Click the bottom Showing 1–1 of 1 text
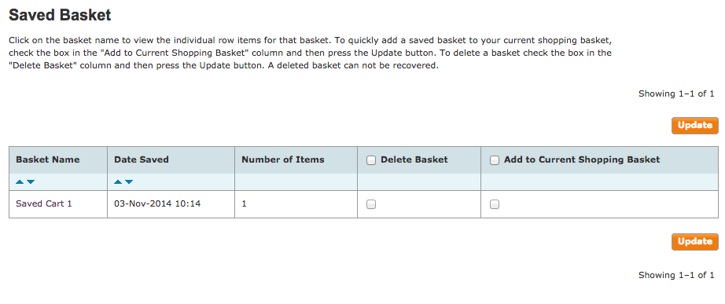The height and width of the screenshot is (304, 725). [676, 276]
